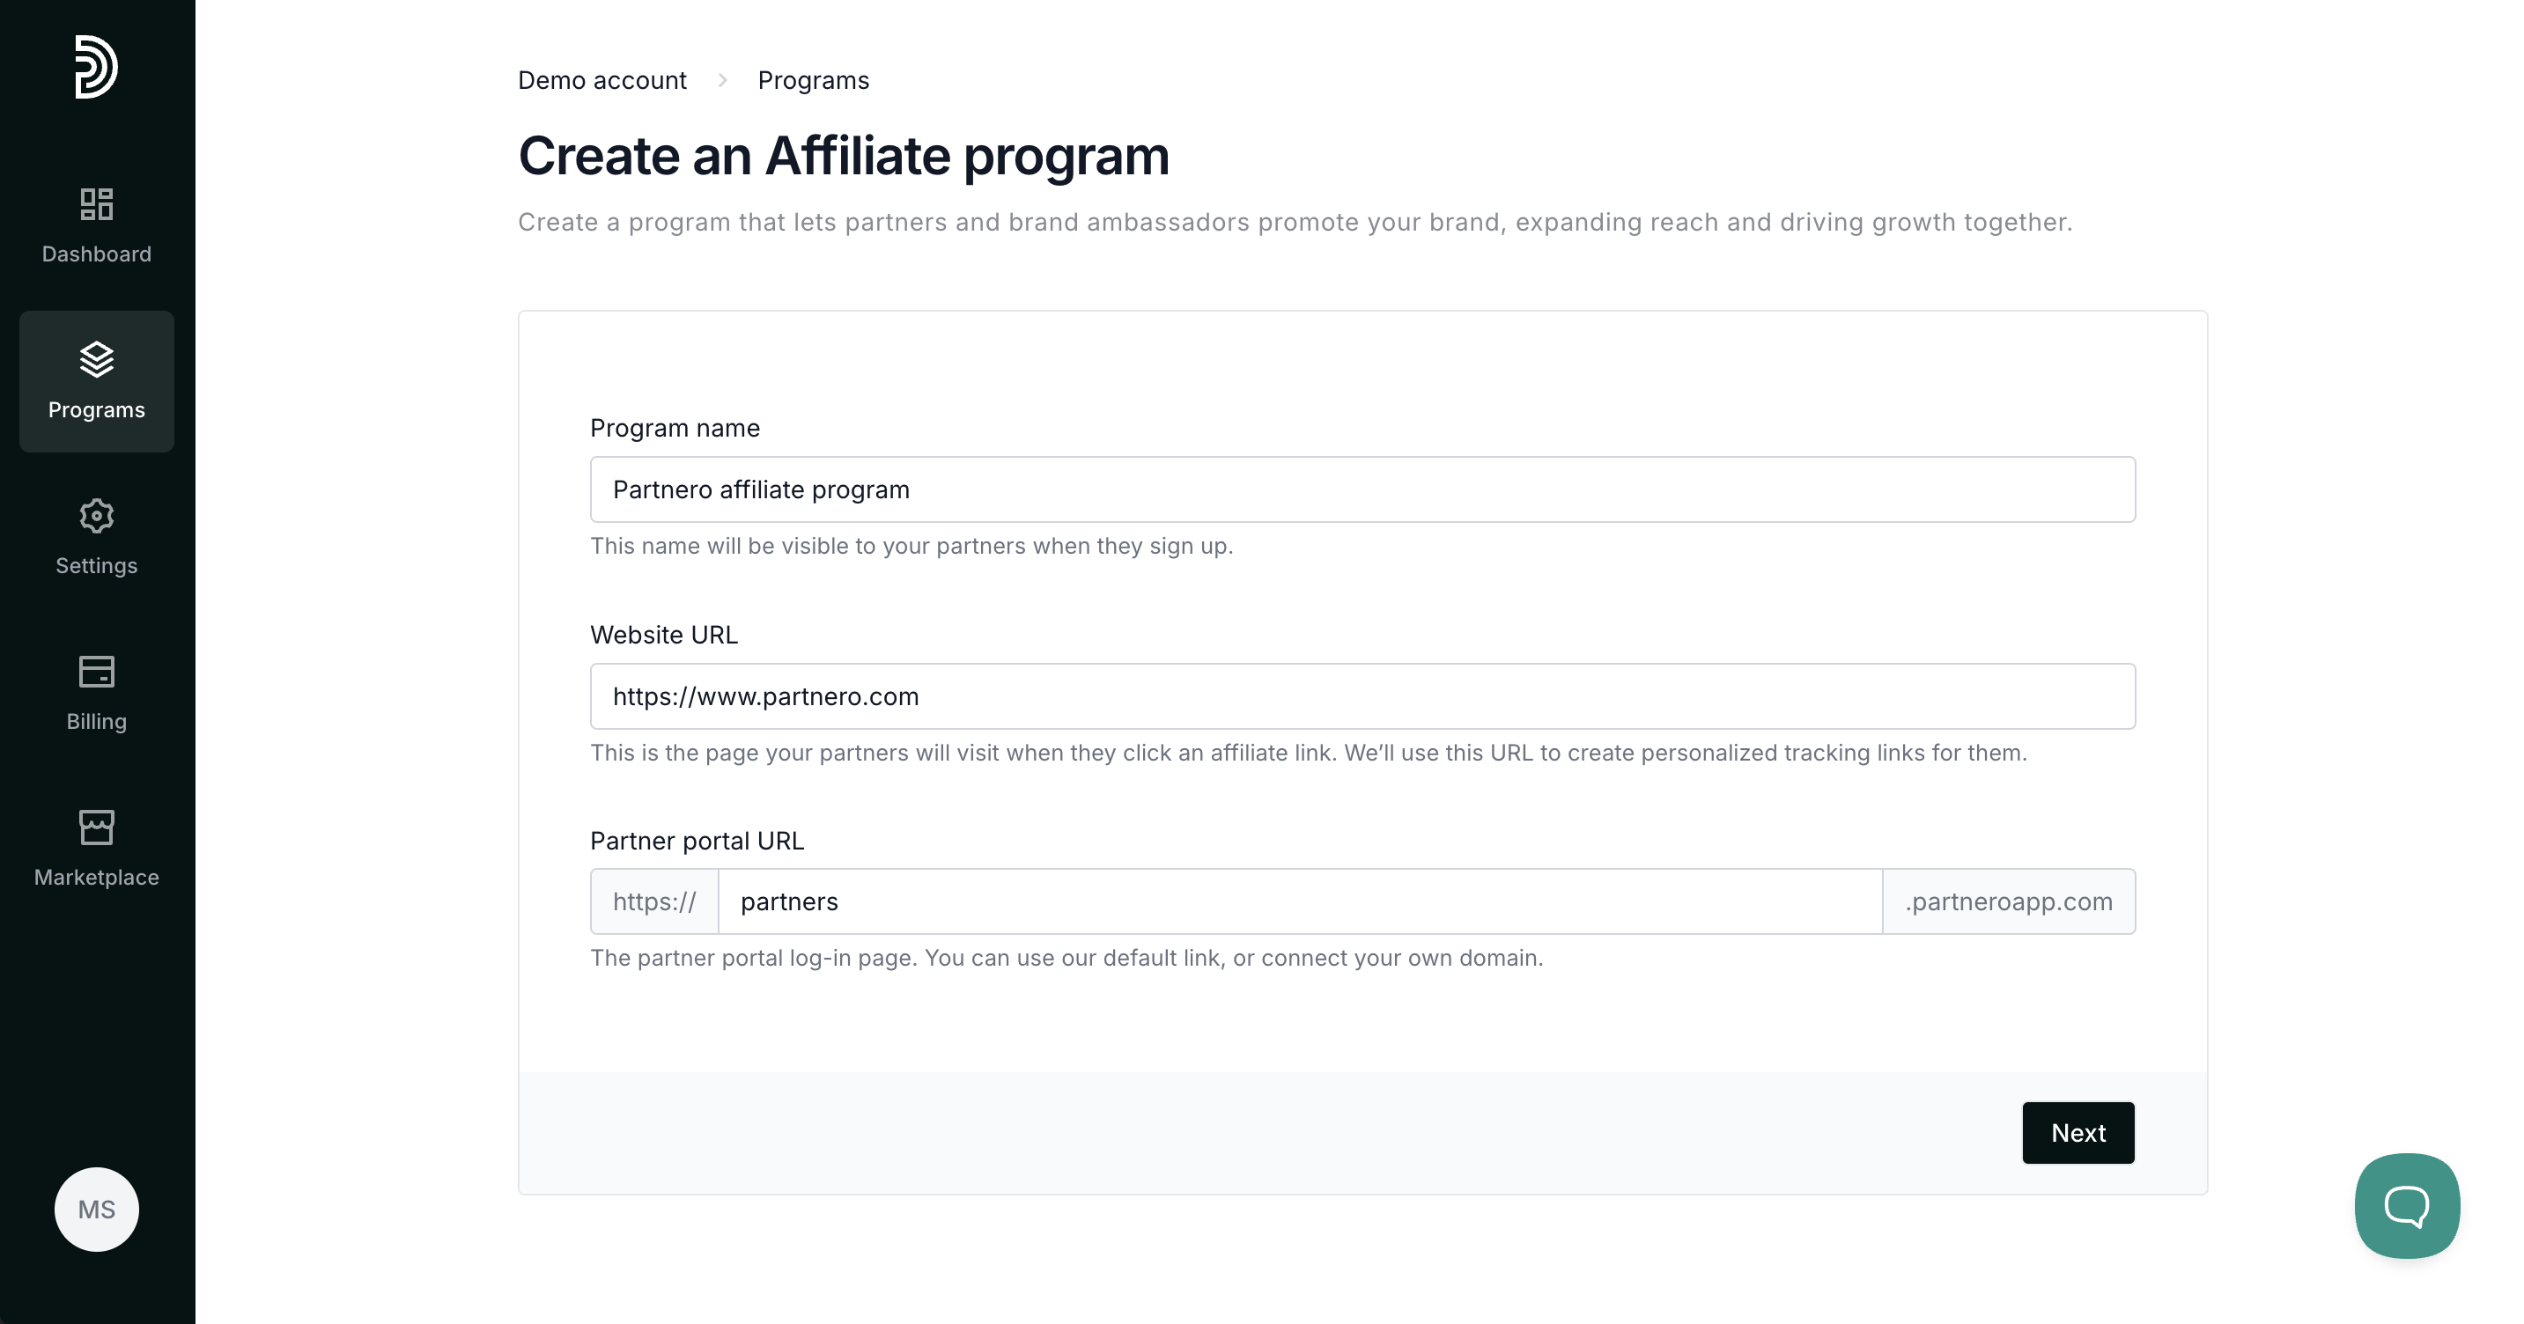Open the MS user avatar menu
Screen dimensions: 2524x1324
96,1210
